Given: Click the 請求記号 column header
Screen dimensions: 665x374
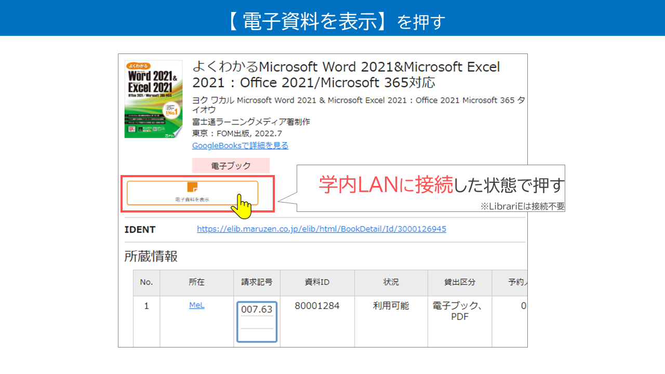Looking at the screenshot, I should 257,283.
